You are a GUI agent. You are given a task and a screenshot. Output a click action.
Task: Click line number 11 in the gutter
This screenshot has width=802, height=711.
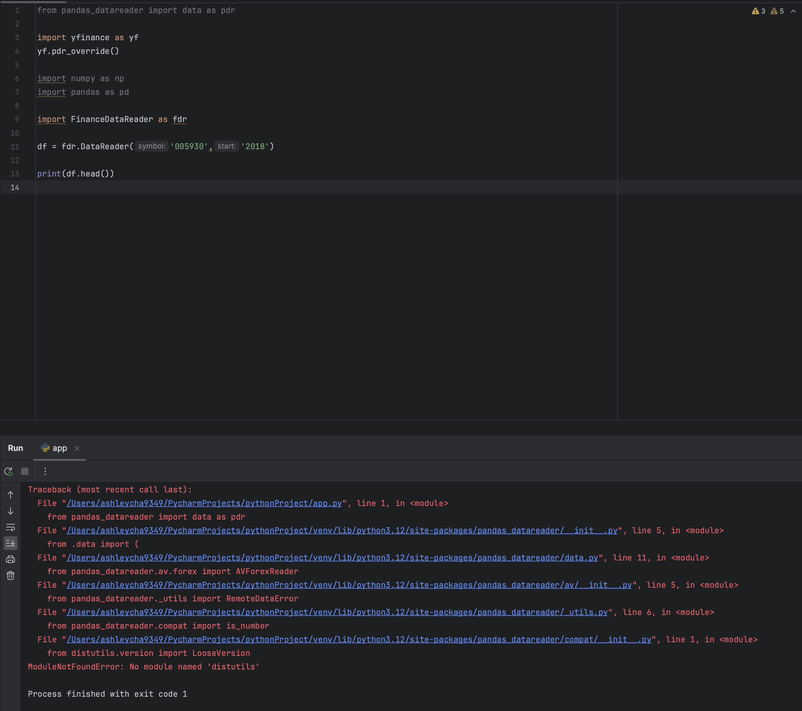coord(15,147)
